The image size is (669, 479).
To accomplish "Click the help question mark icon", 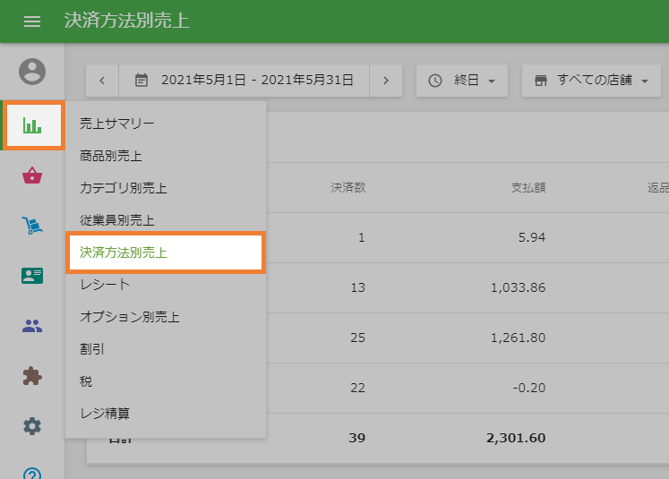I will pos(32,474).
